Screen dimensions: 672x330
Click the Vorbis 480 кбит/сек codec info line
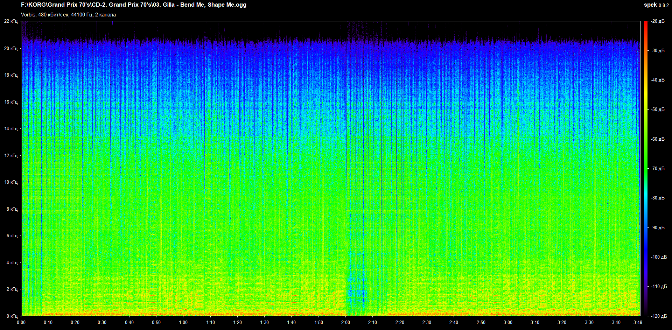coord(68,15)
